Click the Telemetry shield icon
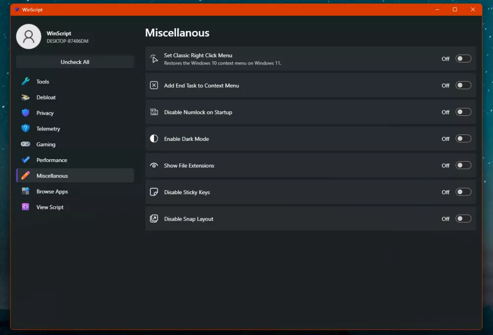The image size is (493, 335). [26, 129]
